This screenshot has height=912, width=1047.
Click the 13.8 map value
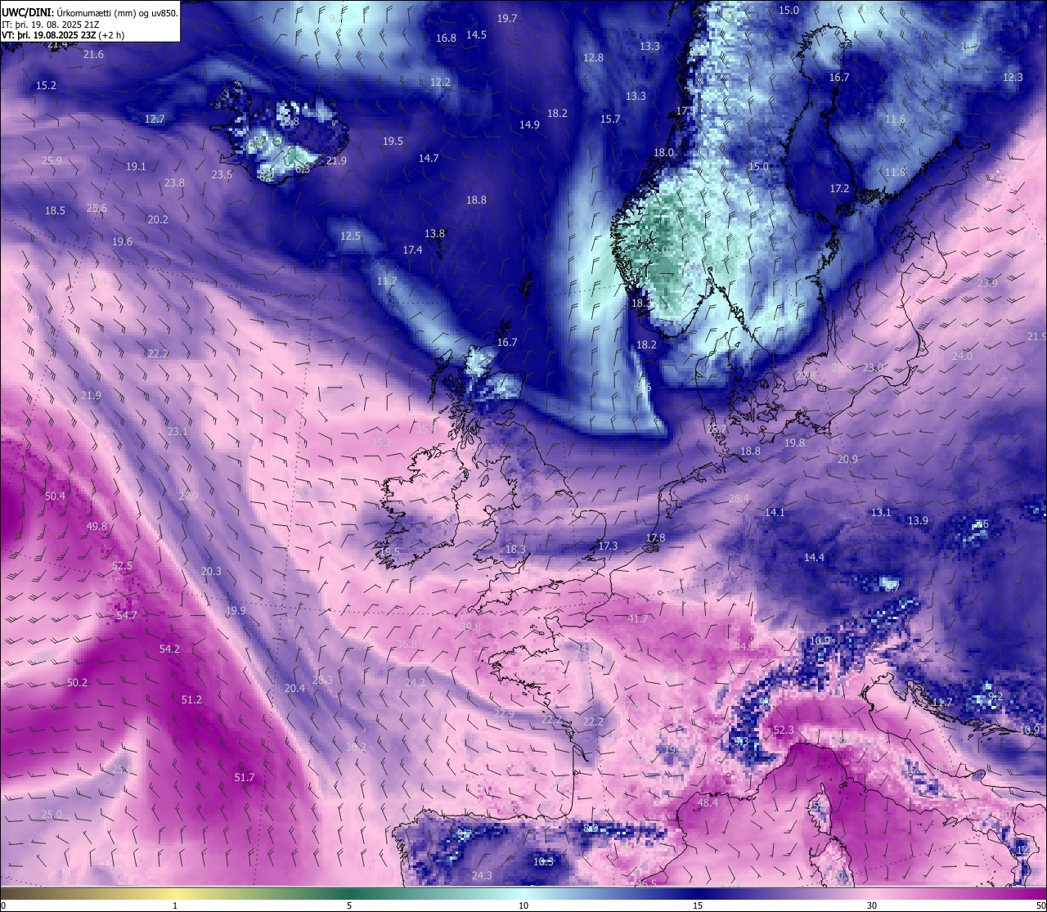434,233
